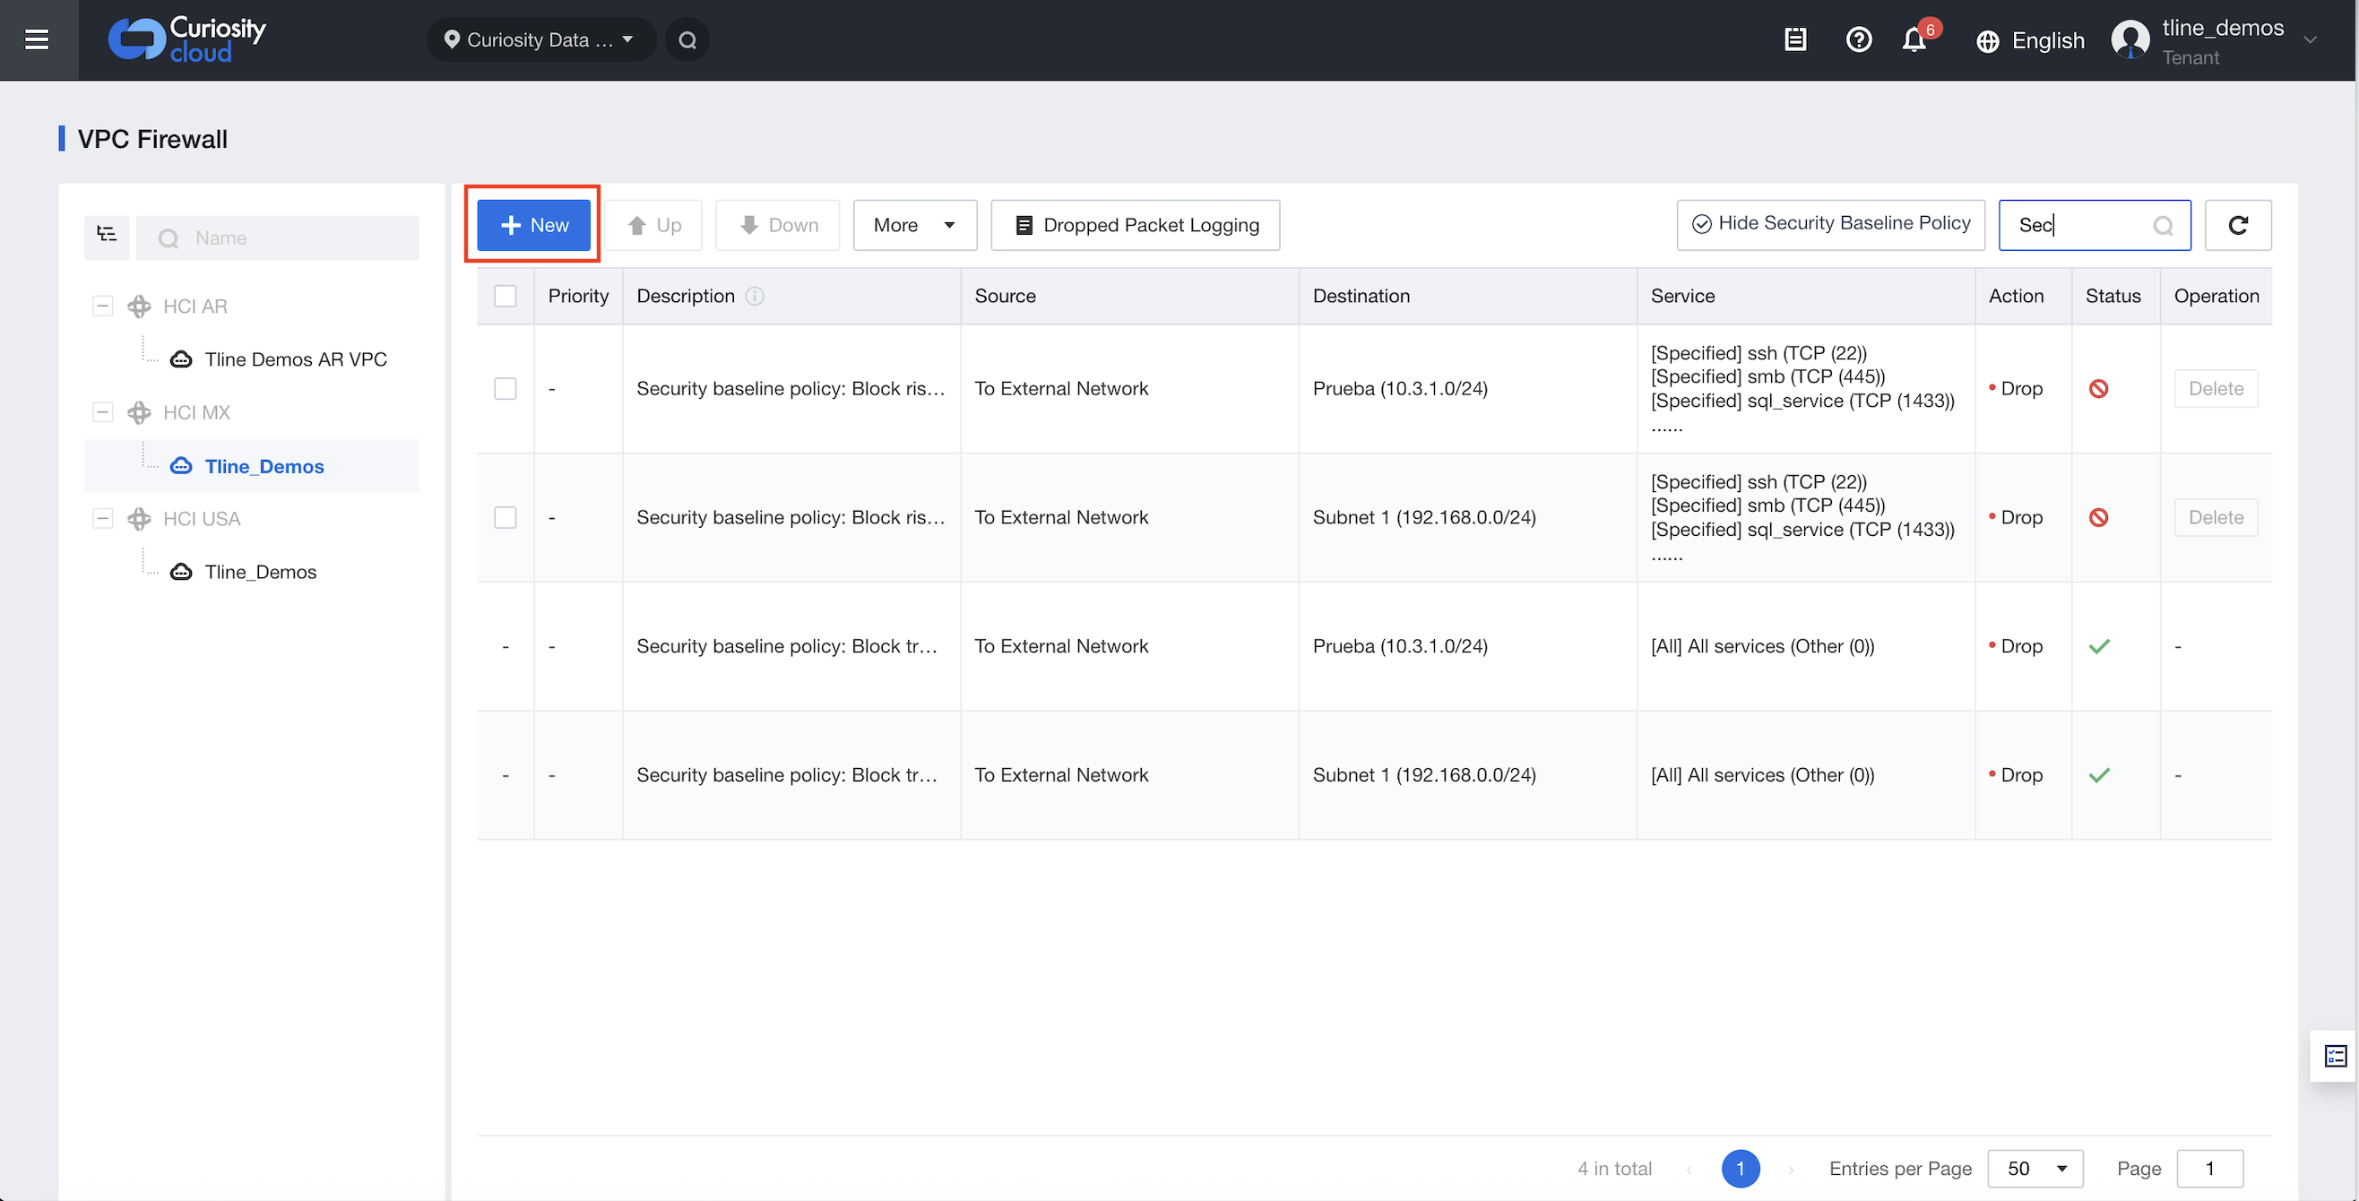Check the select-all header checkbox
2359x1201 pixels.
click(505, 296)
